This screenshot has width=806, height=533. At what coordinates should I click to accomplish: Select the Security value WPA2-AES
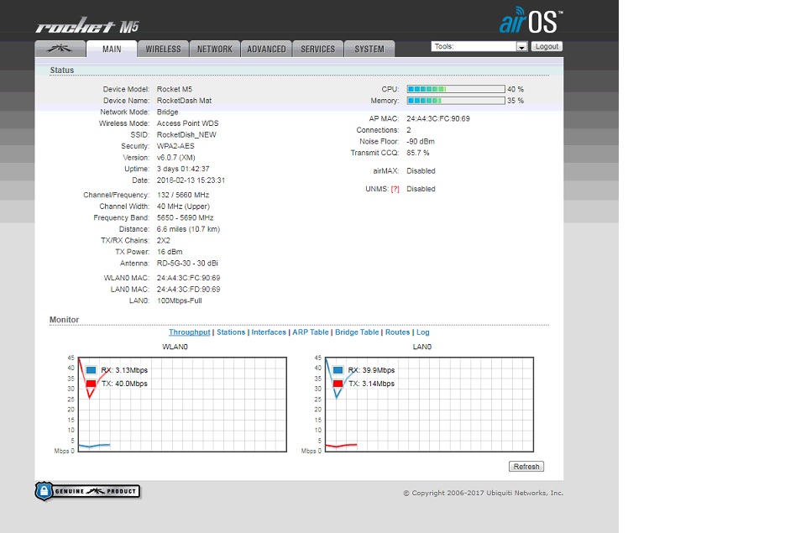[x=175, y=146]
